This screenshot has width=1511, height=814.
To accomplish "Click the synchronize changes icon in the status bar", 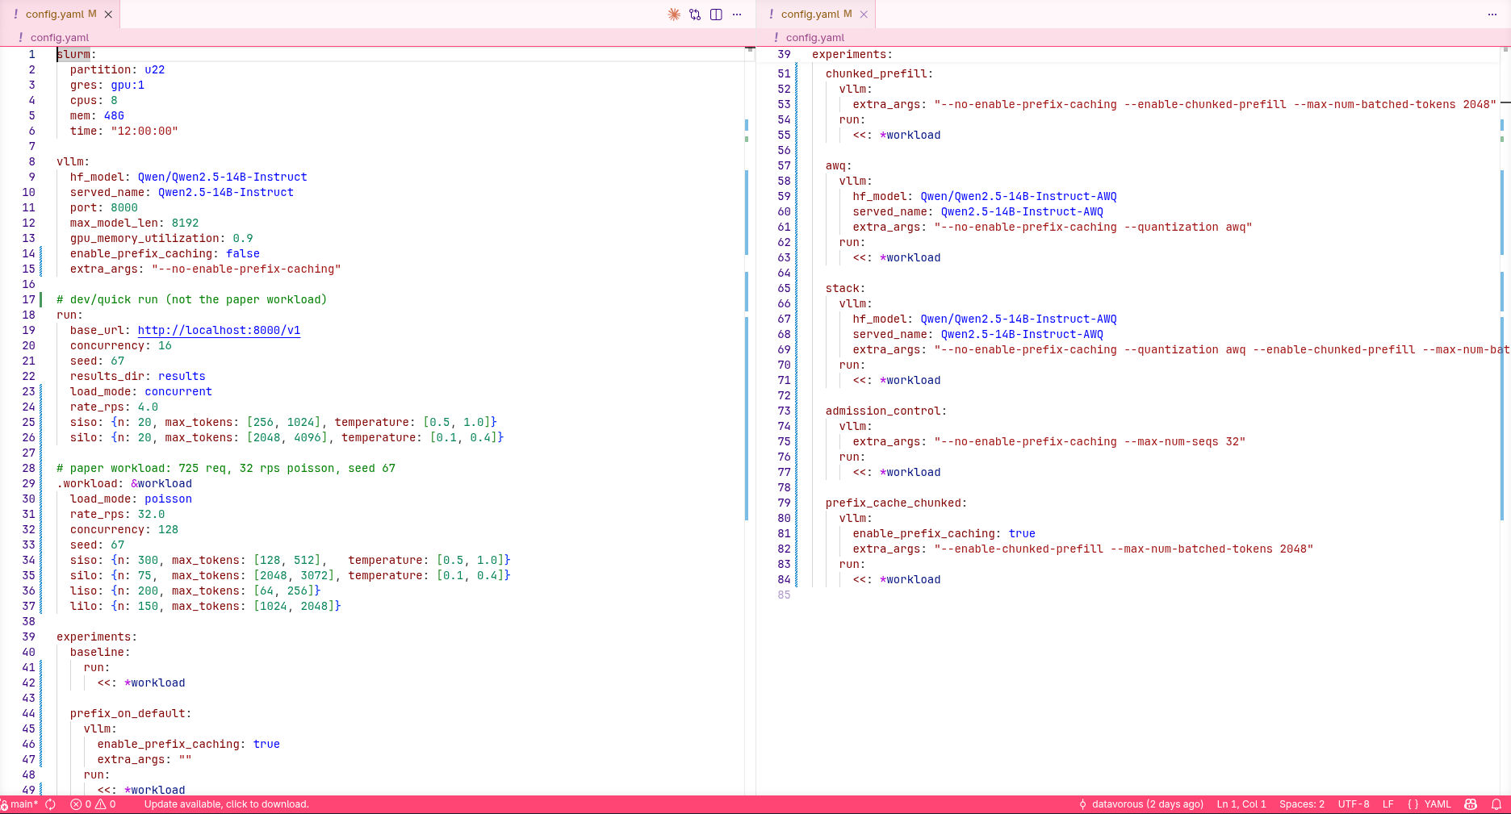I will (50, 804).
